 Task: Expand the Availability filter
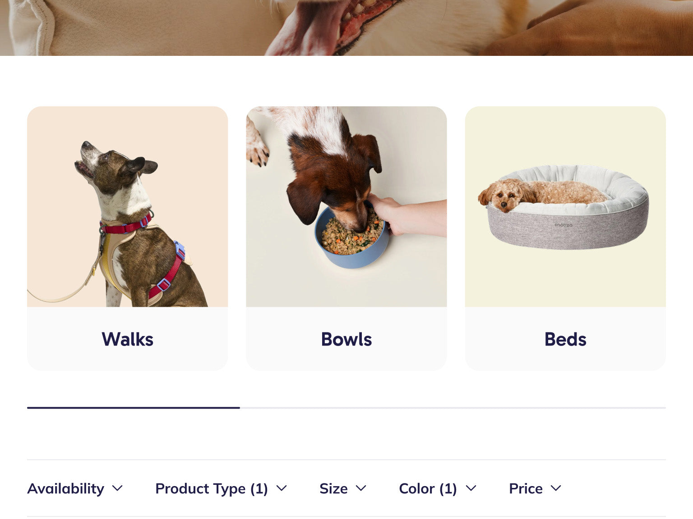click(x=75, y=488)
